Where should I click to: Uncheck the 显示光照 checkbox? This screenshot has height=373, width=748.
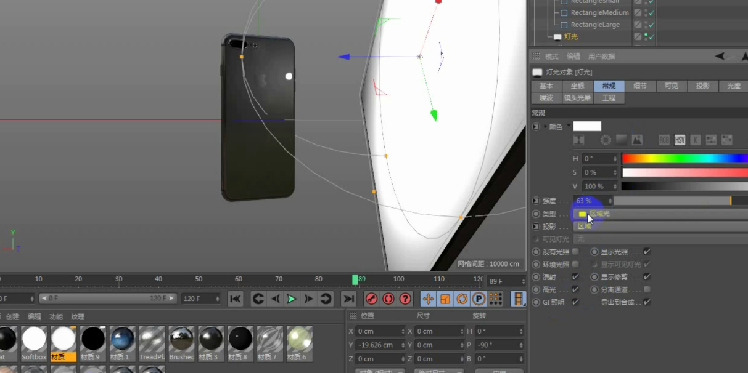pos(647,252)
